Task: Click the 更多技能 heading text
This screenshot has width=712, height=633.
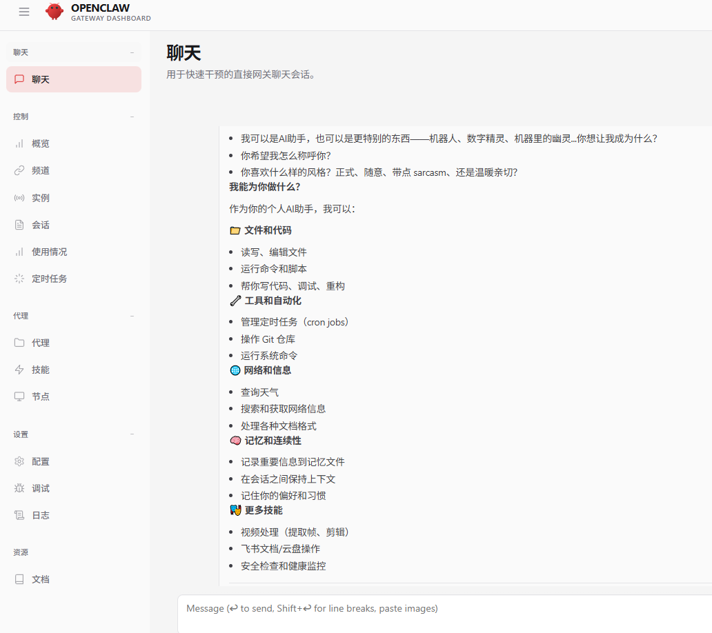Action: coord(264,510)
